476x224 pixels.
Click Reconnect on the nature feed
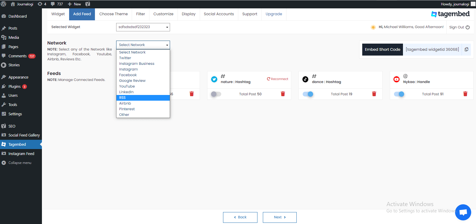(x=278, y=79)
